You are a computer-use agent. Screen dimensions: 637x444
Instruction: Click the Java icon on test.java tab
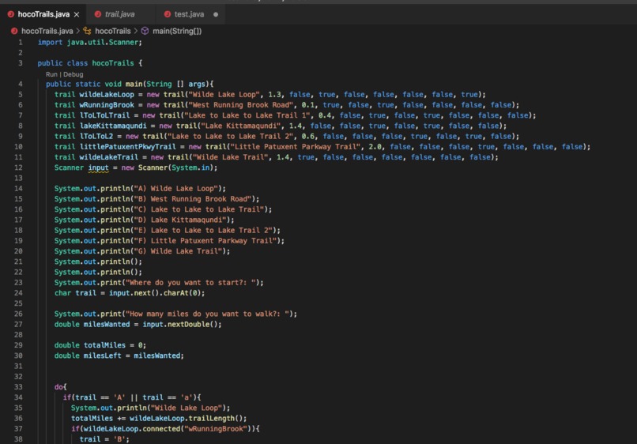pyautogui.click(x=167, y=14)
